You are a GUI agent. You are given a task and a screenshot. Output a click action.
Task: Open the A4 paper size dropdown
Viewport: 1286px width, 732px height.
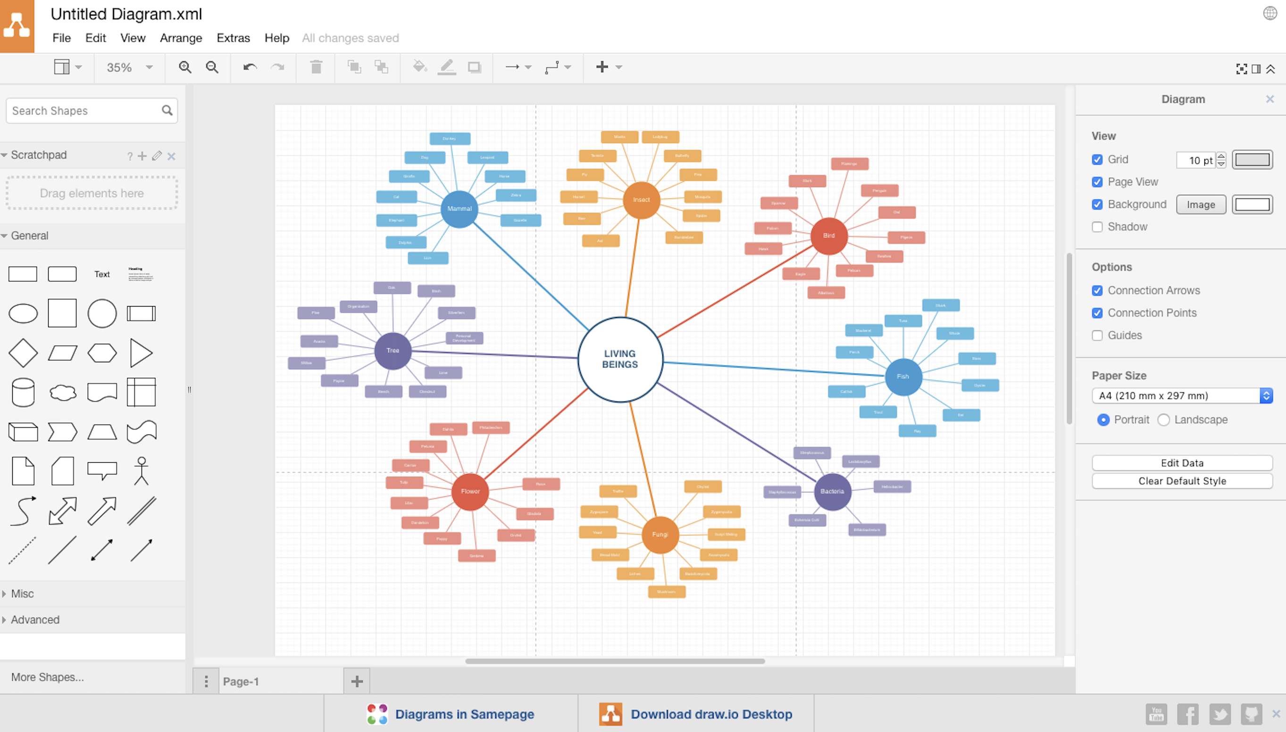[x=1181, y=396]
